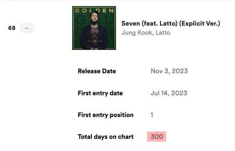This screenshot has height=151, width=235.
Task: Click the 2023 year in release date
Action: pos(180,71)
